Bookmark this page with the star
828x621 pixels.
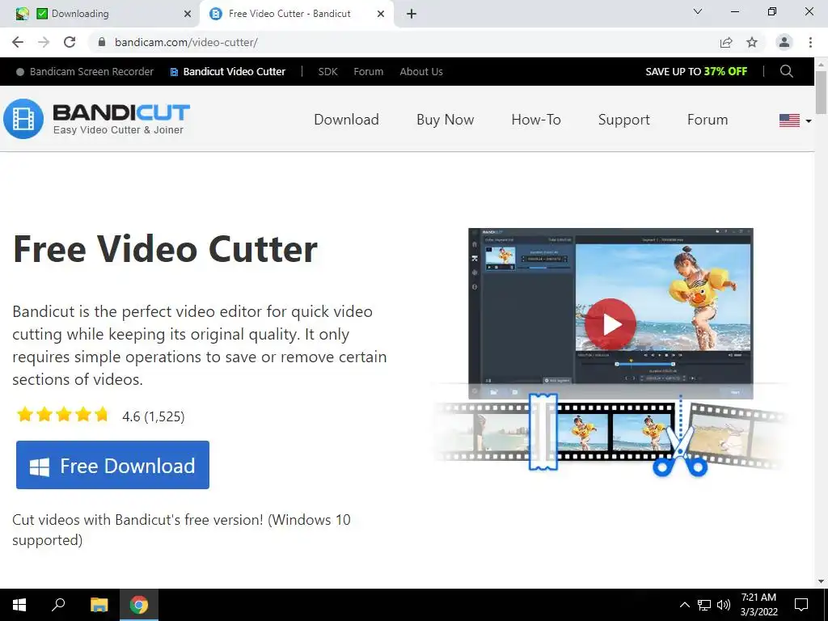point(752,42)
